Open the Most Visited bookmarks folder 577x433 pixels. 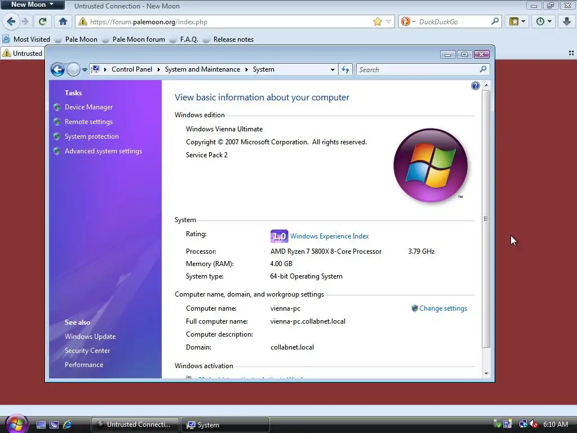tap(26, 39)
